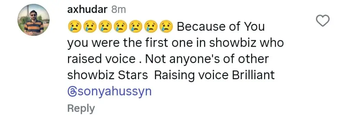Open axhudar's profile picture

pos(33,20)
